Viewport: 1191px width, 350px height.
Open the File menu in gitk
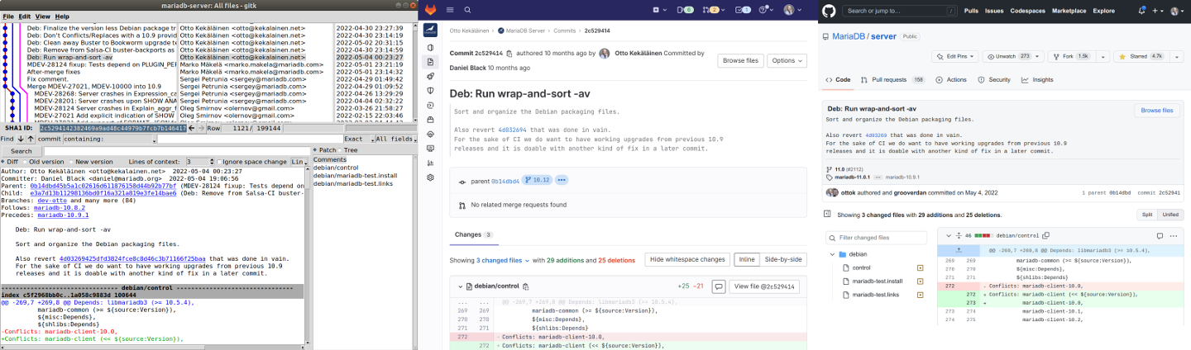[8, 17]
